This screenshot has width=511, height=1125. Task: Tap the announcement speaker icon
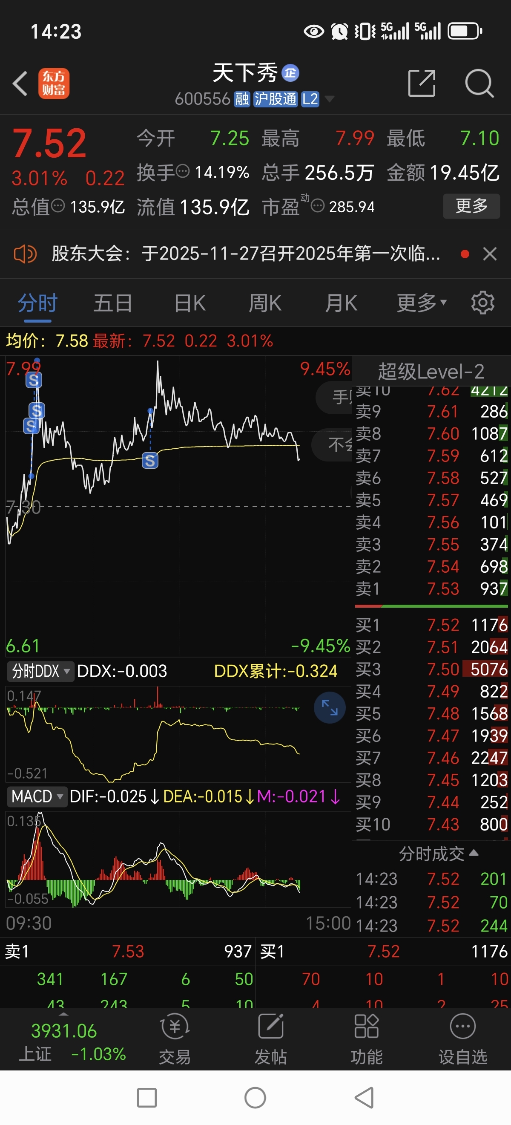pyautogui.click(x=25, y=253)
